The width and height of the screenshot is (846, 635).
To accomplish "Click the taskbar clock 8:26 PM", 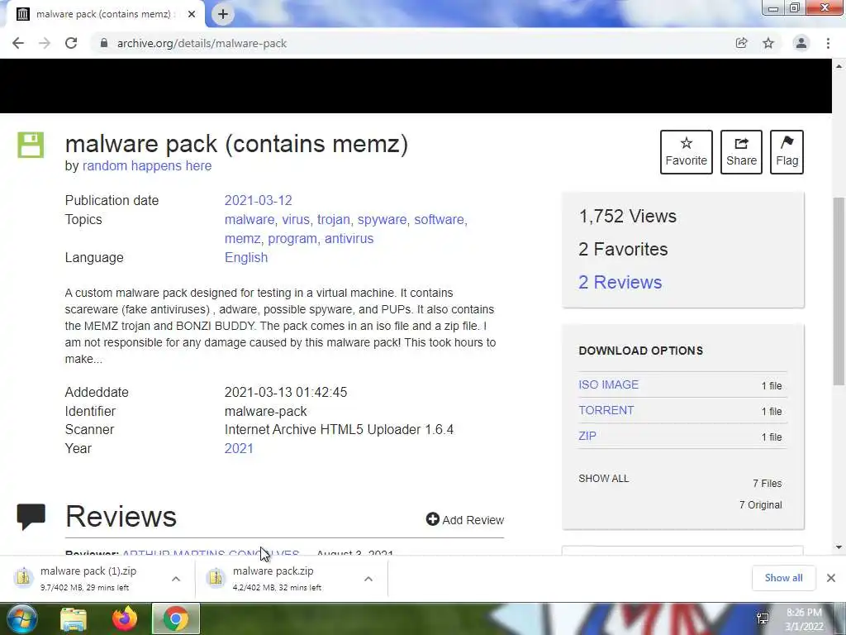I will click(804, 613).
